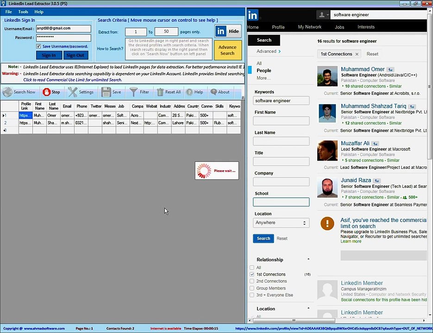
Task: Click the Sign In button
Action: coord(49,55)
